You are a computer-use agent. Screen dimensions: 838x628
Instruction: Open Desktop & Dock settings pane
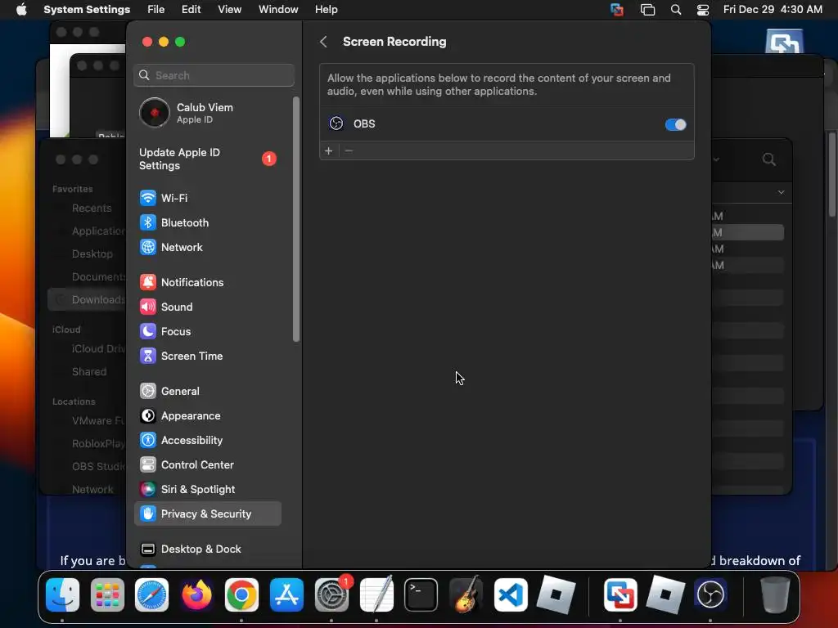point(209,549)
